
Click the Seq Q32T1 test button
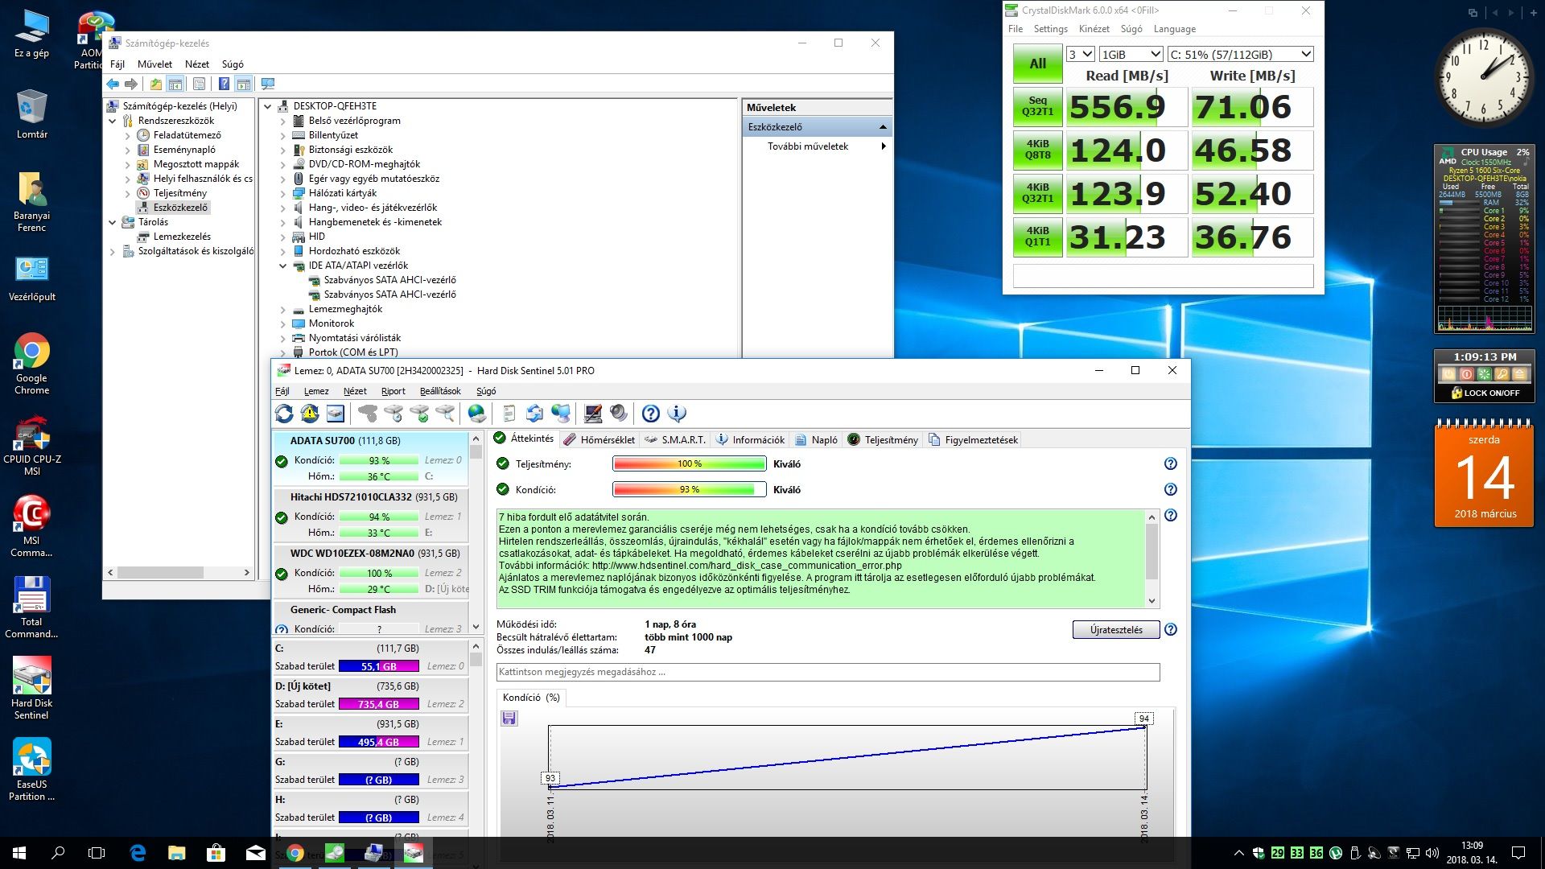[x=1038, y=107]
